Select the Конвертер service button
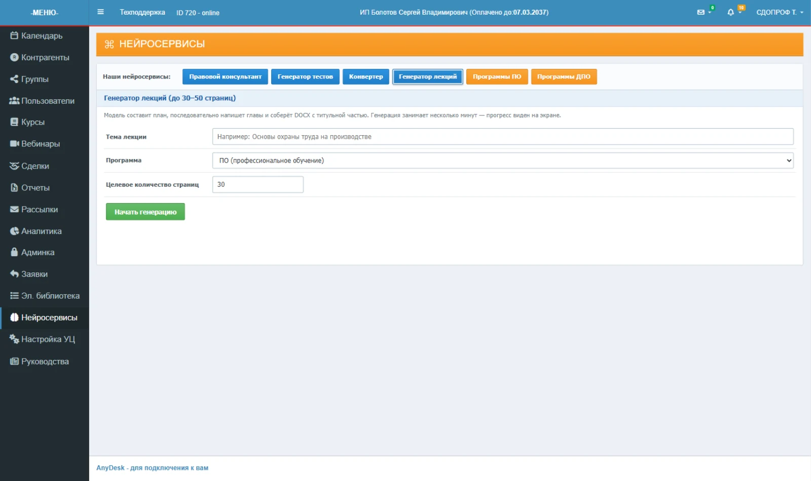The height and width of the screenshot is (481, 811). pos(366,76)
